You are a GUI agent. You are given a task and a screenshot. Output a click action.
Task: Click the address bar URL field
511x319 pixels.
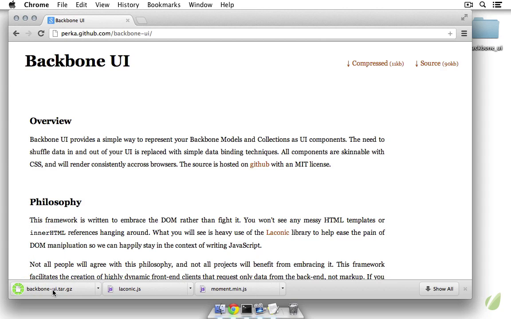pyautogui.click(x=248, y=33)
